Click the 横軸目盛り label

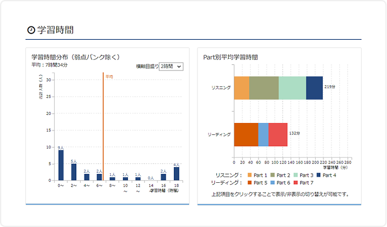click(x=147, y=66)
